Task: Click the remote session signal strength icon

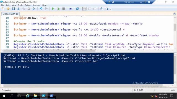Action: click(x=113, y=2)
